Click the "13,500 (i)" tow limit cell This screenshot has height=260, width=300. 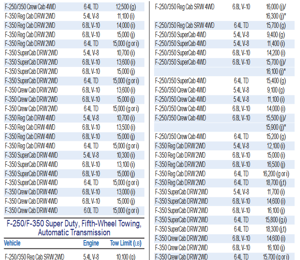(x=126, y=127)
